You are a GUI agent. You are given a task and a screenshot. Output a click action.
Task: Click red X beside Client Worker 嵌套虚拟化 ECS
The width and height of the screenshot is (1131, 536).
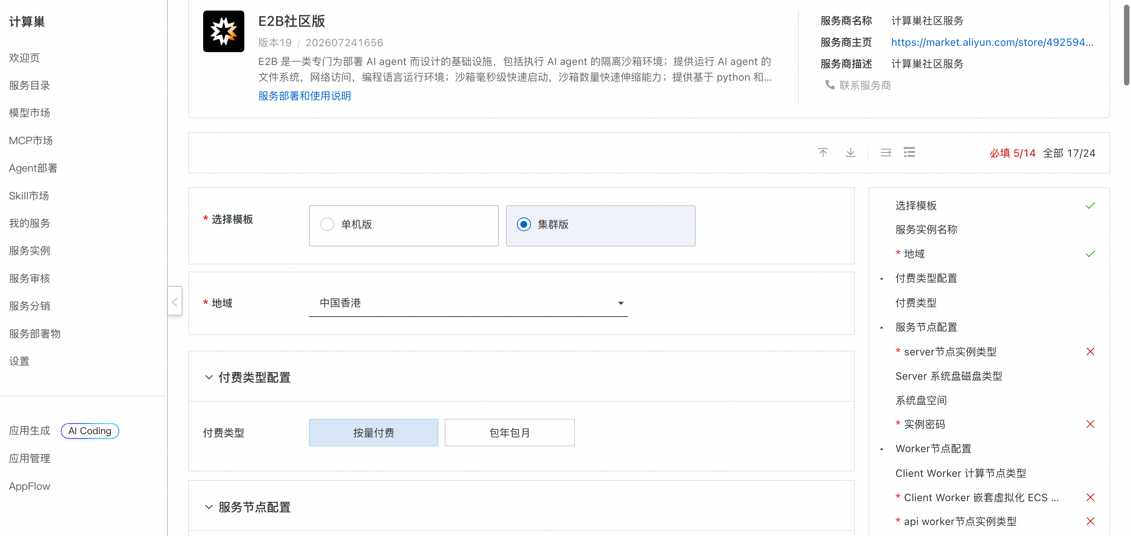click(1090, 497)
